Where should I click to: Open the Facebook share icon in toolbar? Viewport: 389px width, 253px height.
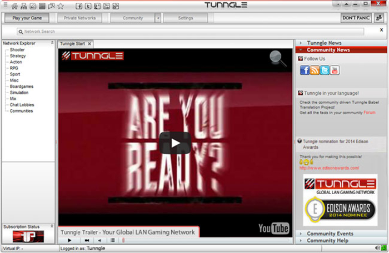(79, 6)
